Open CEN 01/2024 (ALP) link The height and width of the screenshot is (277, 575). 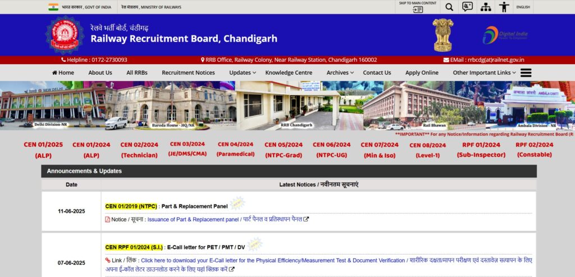pos(92,150)
